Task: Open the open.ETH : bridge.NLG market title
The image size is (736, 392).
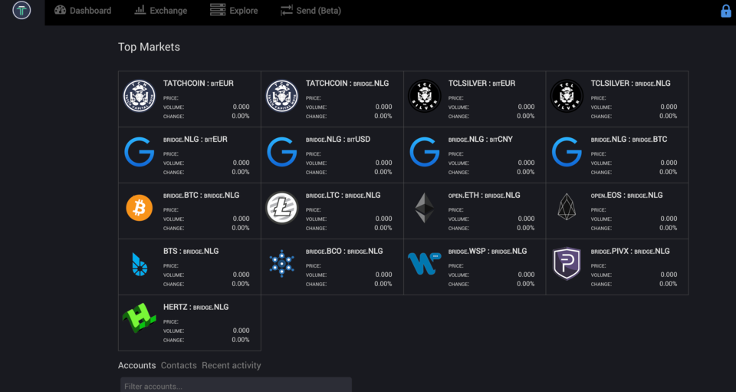Action: pos(484,195)
